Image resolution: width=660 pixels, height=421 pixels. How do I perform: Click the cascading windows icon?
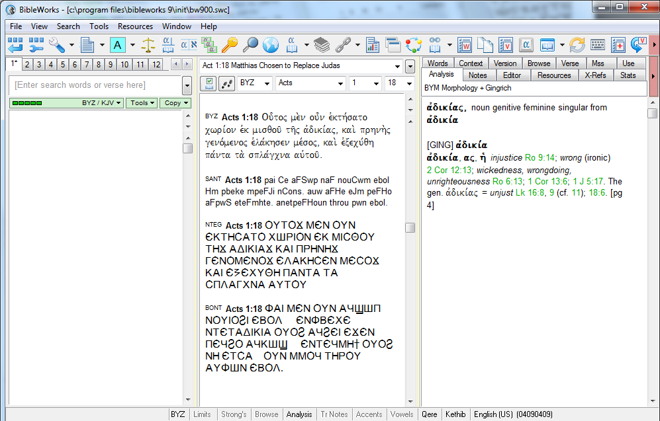(x=393, y=44)
